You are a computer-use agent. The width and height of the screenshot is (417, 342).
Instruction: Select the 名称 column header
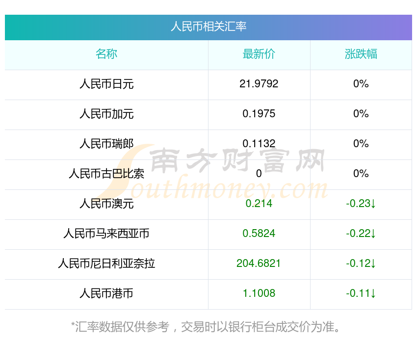(x=106, y=54)
